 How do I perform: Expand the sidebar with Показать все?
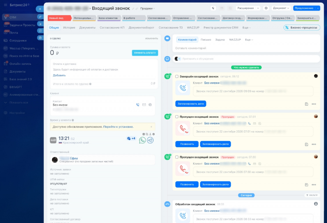pyautogui.click(x=19, y=103)
